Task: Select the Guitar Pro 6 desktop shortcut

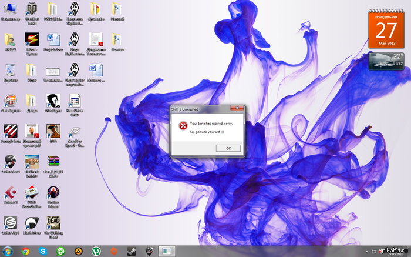Action: [x=11, y=164]
